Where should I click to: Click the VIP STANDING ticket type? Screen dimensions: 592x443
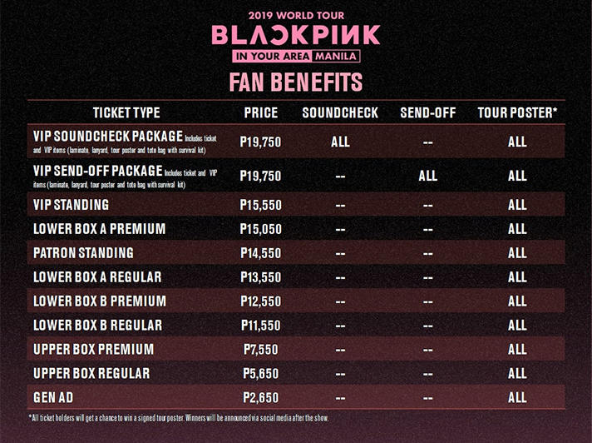71,205
